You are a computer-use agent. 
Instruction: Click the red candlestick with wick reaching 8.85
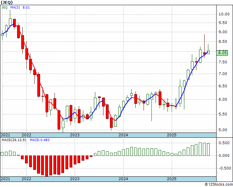coord(205,53)
